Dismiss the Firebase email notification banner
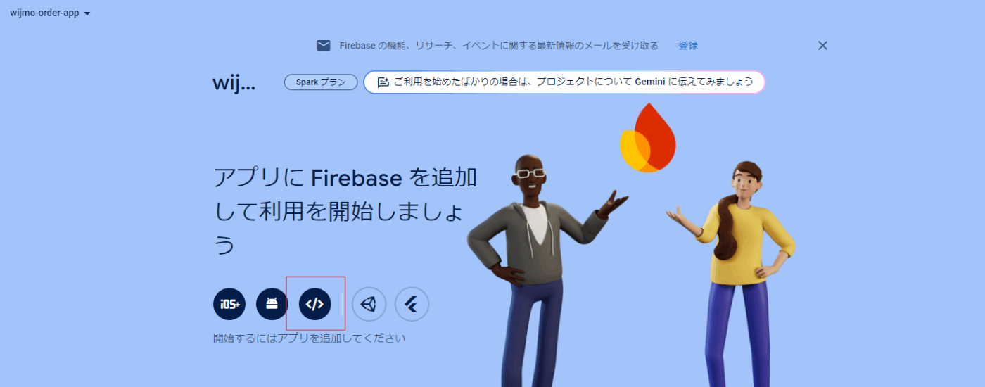 click(822, 46)
